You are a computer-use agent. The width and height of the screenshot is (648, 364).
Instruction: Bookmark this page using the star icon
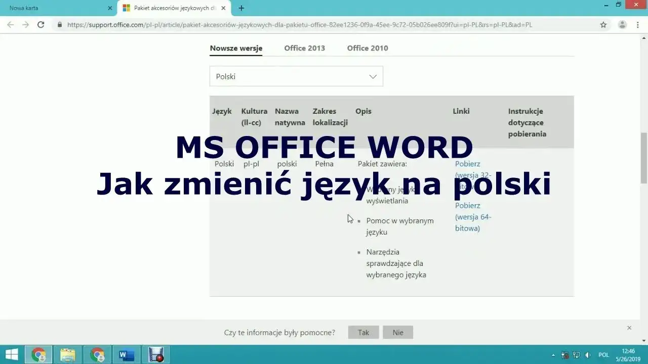603,24
